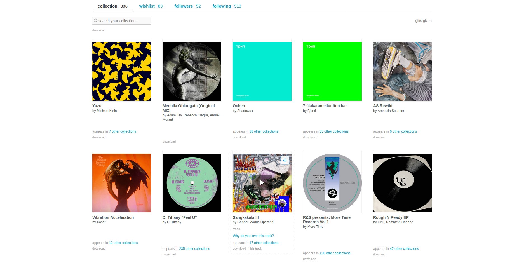Click the "by Xosar" artist text
The image size is (524, 263).
click(99, 222)
